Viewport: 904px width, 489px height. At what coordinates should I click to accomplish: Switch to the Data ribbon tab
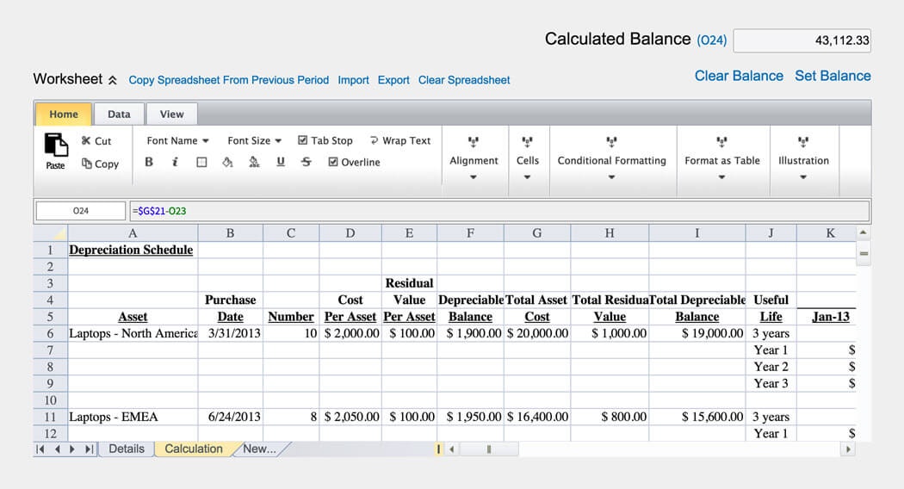click(119, 115)
